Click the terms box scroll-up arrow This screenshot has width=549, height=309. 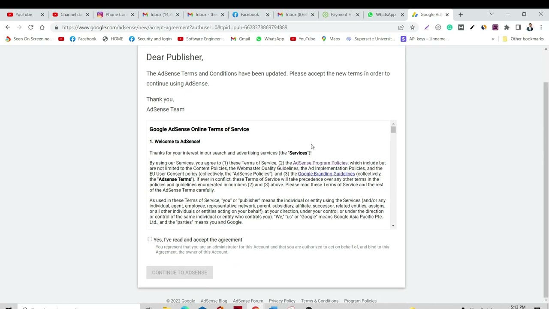(393, 124)
